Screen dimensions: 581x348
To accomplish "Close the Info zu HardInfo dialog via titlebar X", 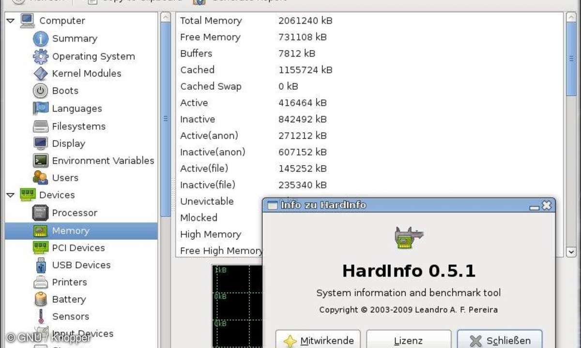I will point(547,205).
